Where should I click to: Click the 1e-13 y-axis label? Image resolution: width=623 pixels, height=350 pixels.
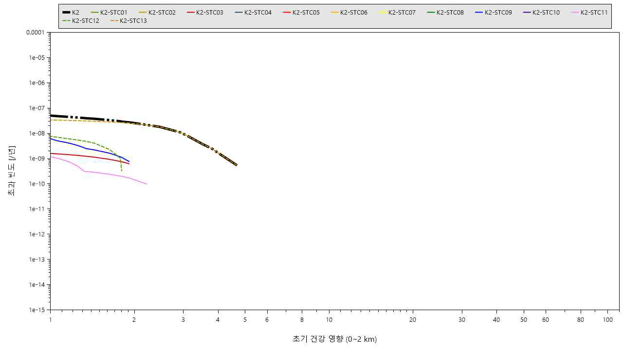pyautogui.click(x=37, y=260)
